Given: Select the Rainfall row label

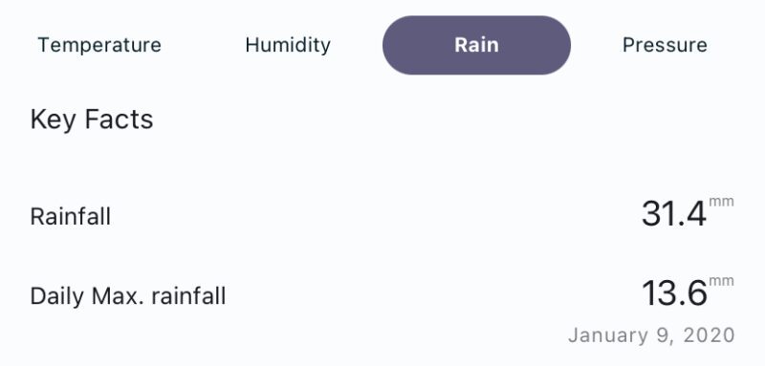Looking at the screenshot, I should tap(70, 216).
